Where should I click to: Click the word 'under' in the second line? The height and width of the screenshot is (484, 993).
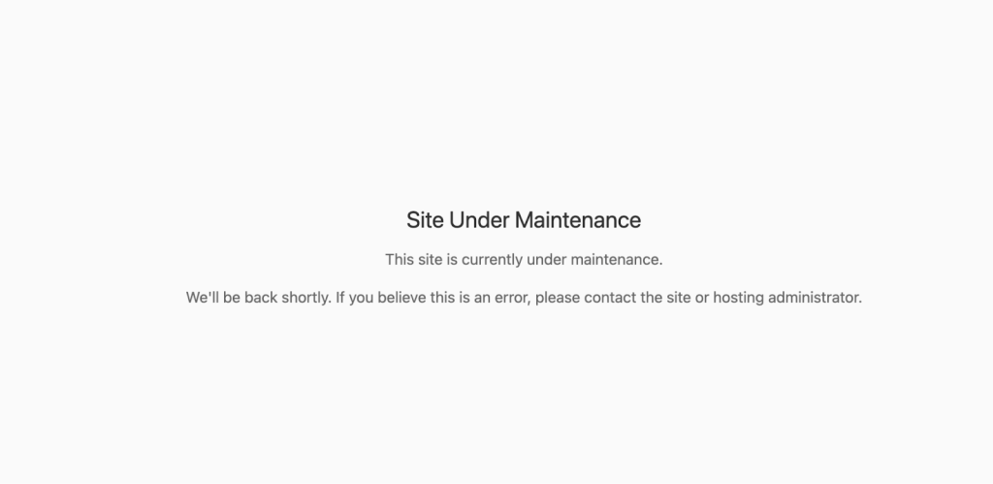(547, 260)
